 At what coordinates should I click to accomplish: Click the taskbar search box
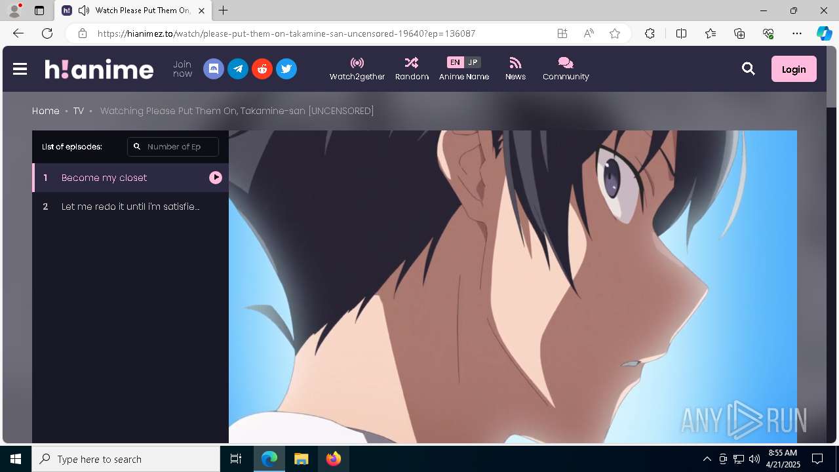(x=126, y=459)
